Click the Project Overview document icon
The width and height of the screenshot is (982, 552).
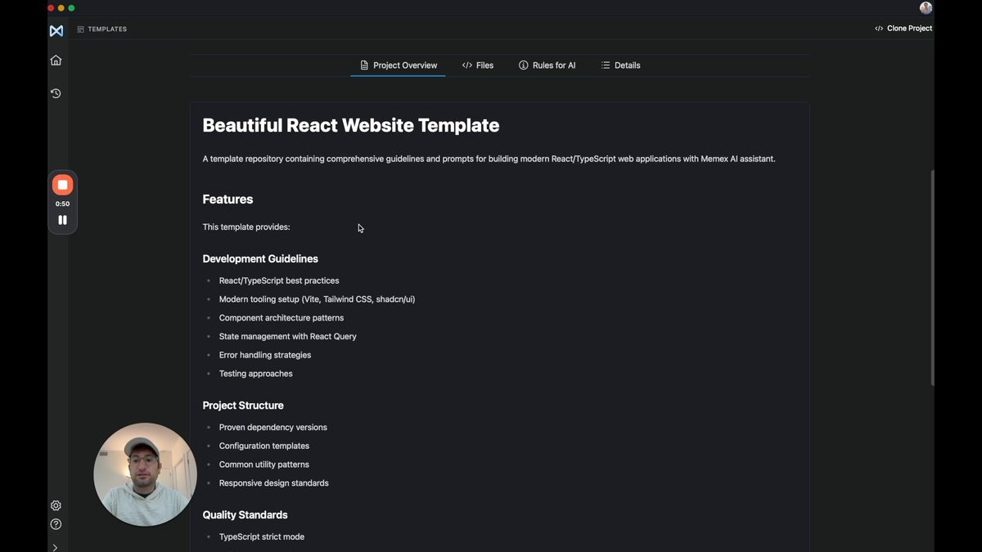pyautogui.click(x=364, y=65)
